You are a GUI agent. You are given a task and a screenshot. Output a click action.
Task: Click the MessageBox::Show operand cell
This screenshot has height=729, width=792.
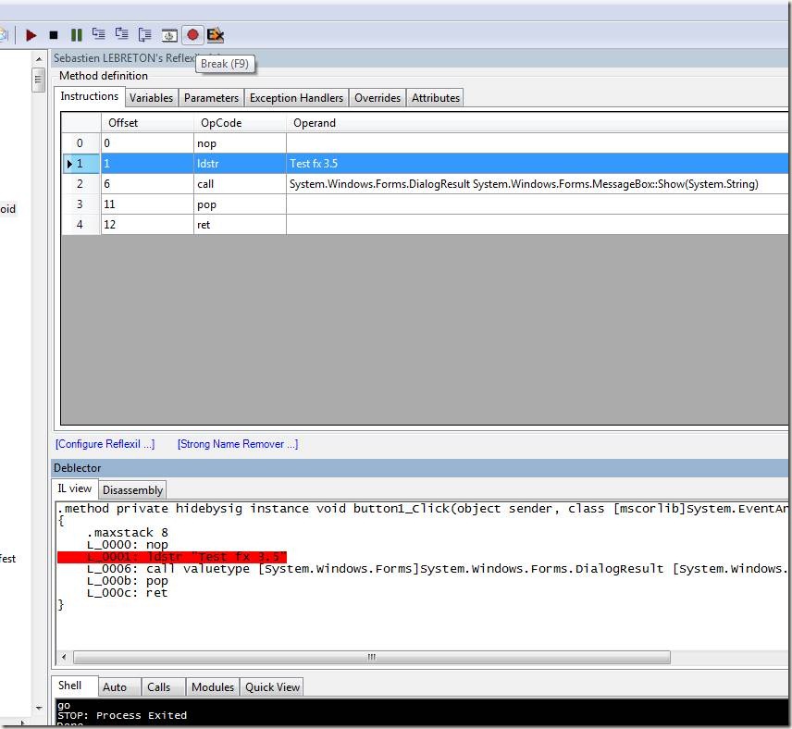(537, 184)
